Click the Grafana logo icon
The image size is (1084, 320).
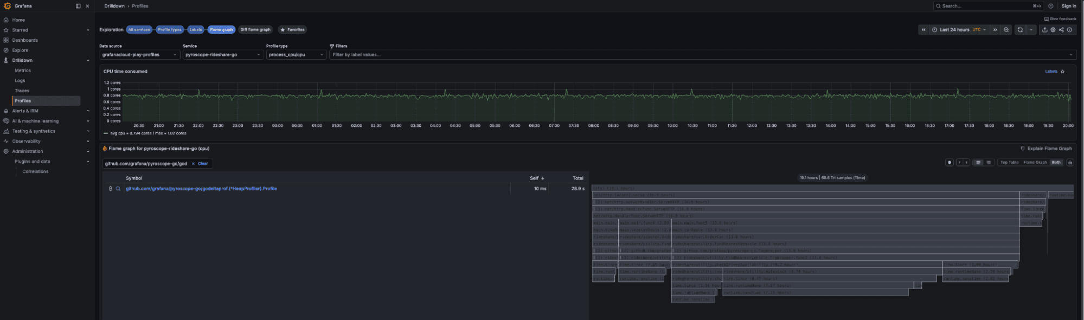(7, 6)
